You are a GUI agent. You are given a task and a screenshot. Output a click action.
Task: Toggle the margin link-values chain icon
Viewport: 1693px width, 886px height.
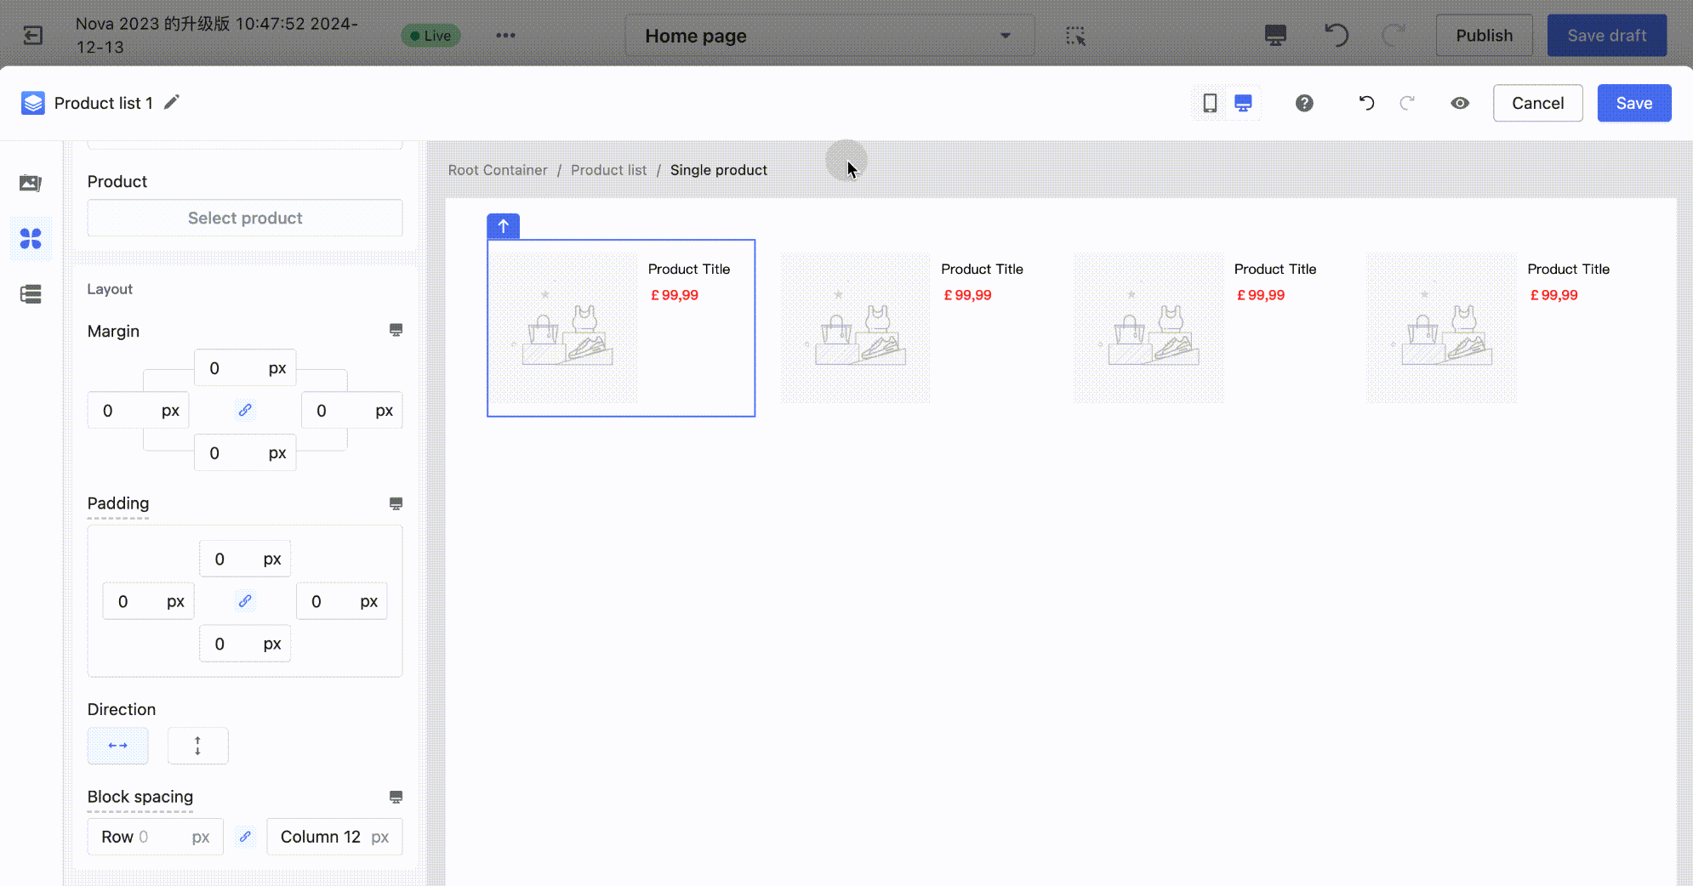pos(245,410)
